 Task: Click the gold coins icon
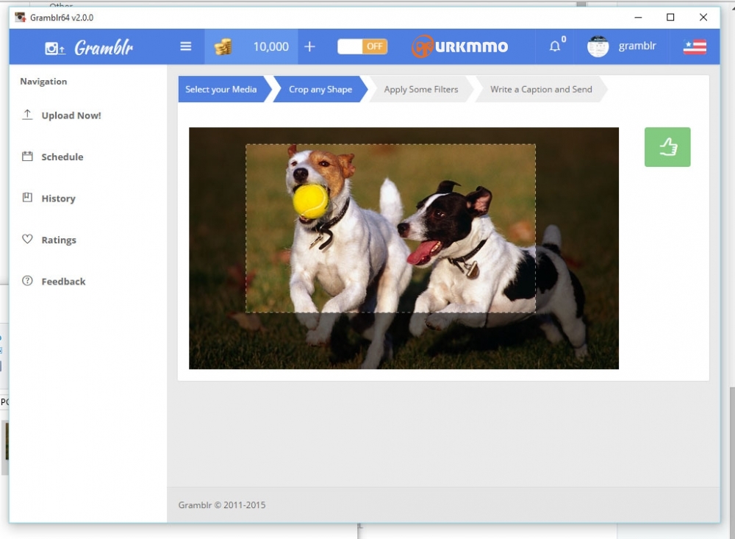pos(223,47)
